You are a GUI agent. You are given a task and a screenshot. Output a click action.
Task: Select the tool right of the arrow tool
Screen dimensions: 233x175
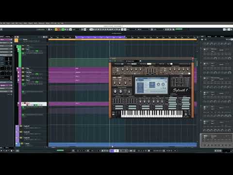[x=94, y=29]
